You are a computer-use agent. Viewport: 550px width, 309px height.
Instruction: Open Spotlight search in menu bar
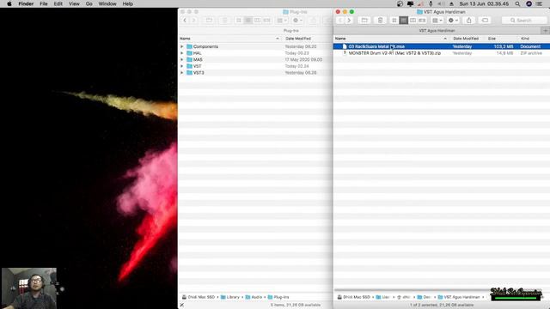[517, 3]
